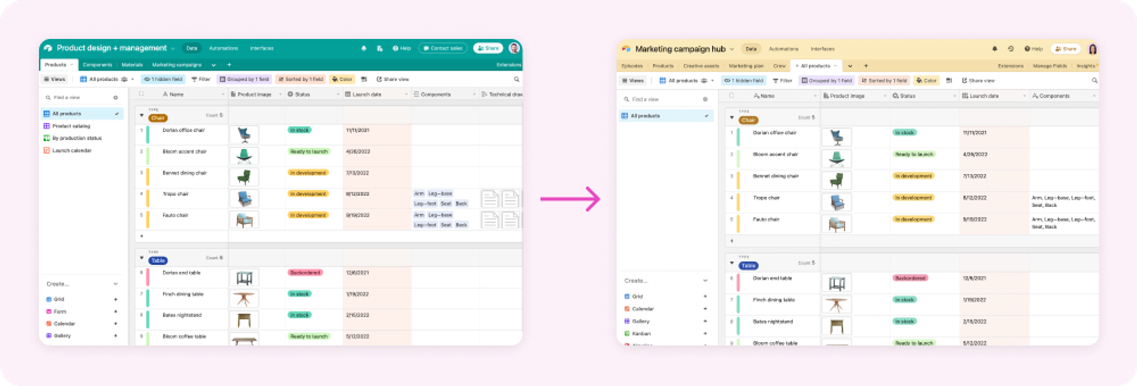Click search magnifier in Marketing hub toolbar
1137x386 pixels.
[1094, 81]
